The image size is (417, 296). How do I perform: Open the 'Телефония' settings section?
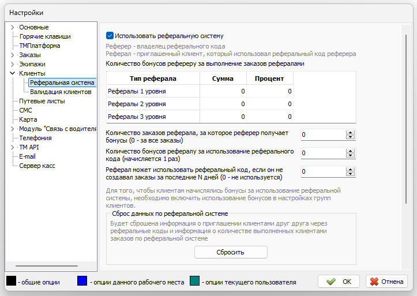pyautogui.click(x=35, y=138)
